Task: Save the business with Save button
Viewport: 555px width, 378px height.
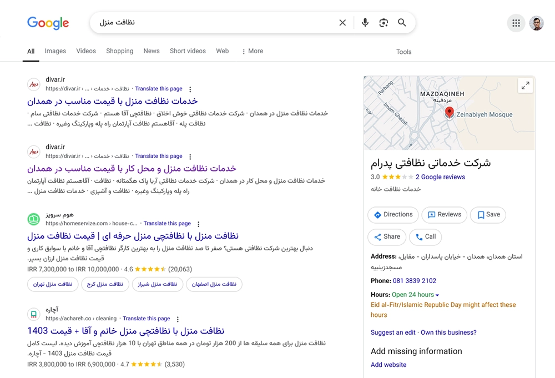Action: 488,215
